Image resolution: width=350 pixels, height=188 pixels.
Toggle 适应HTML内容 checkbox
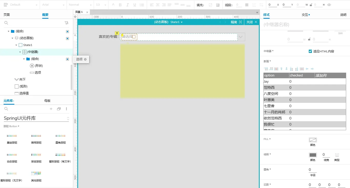310,51
